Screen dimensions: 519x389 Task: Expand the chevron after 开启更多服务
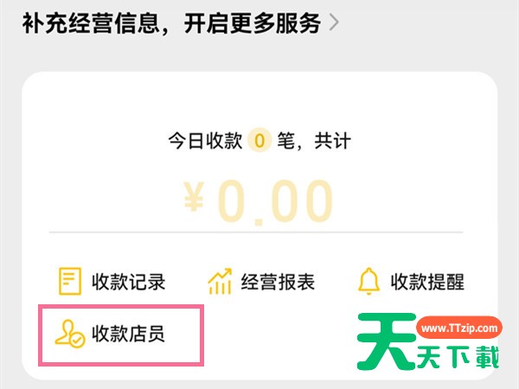pos(334,23)
